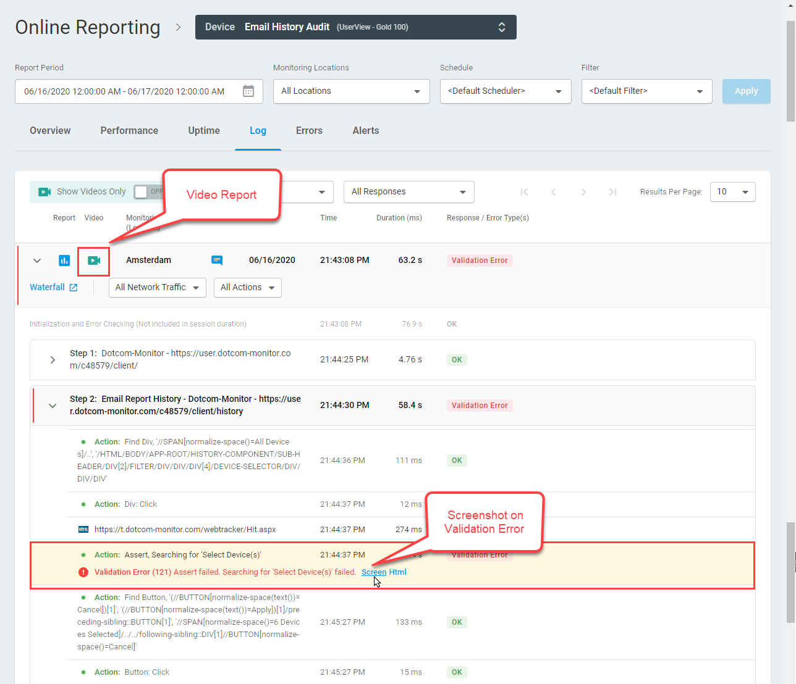The image size is (796, 684).
Task: Switch to the Performance tab
Action: (129, 131)
